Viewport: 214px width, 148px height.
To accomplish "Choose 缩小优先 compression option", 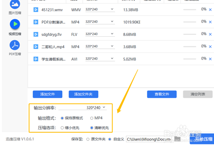I will 62,128.
